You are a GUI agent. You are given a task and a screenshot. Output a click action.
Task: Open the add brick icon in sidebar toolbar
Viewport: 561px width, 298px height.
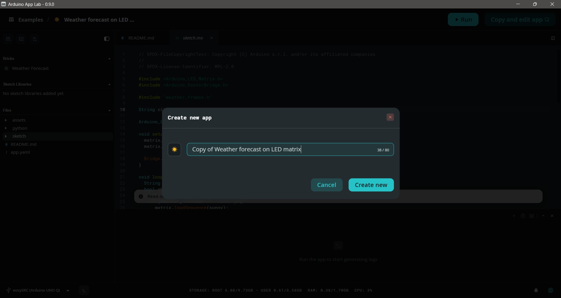pos(8,39)
